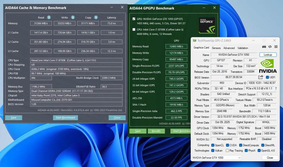Switch to the Validation tab

243,48
